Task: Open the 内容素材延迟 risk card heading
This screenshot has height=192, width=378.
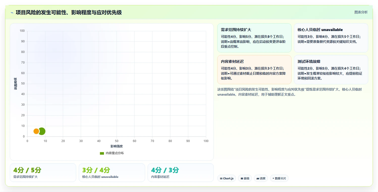Action: click(232, 62)
